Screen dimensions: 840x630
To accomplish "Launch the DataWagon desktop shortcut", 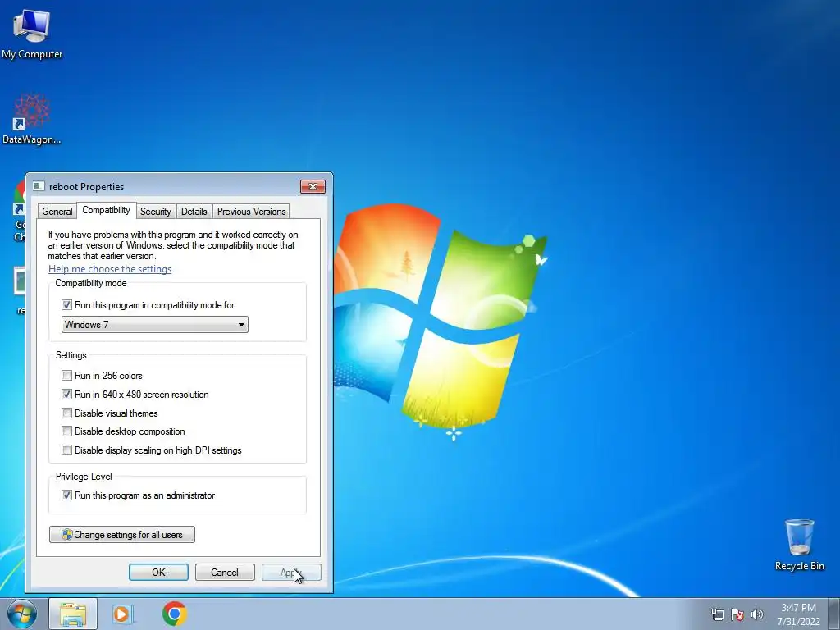I will 32,119.
